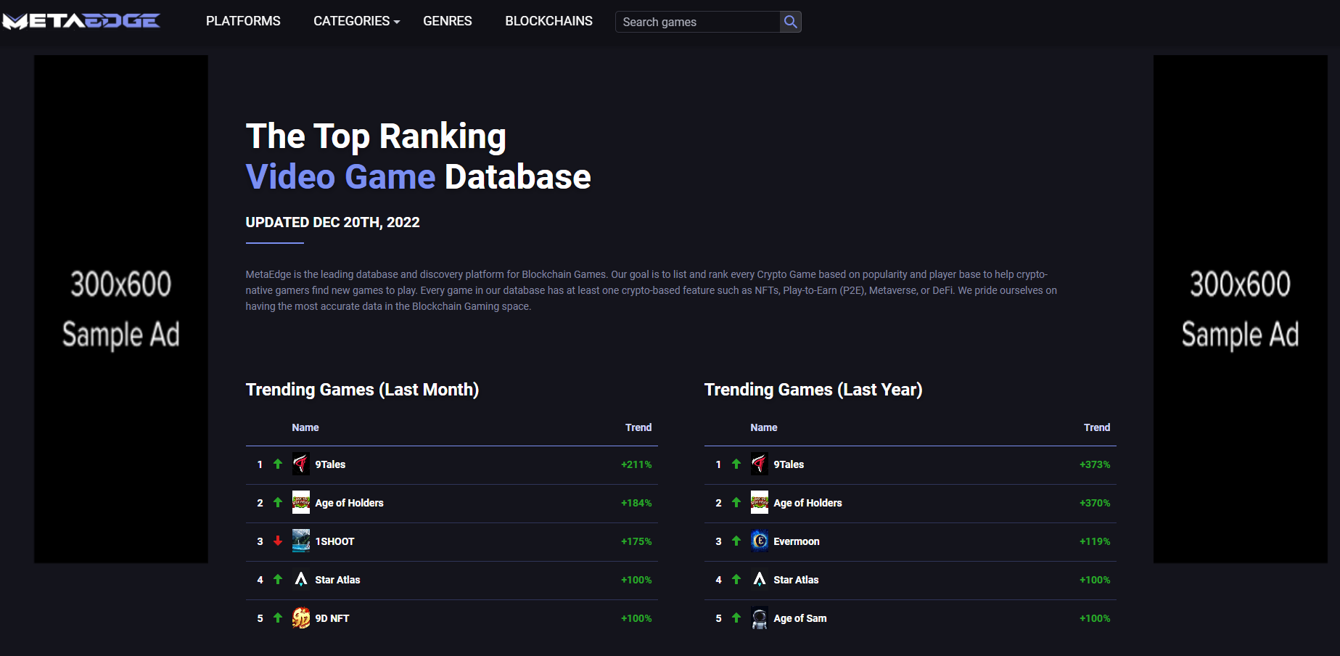1340x656 pixels.
Task: Expand the Categories dropdown menu
Action: pyautogui.click(x=356, y=21)
